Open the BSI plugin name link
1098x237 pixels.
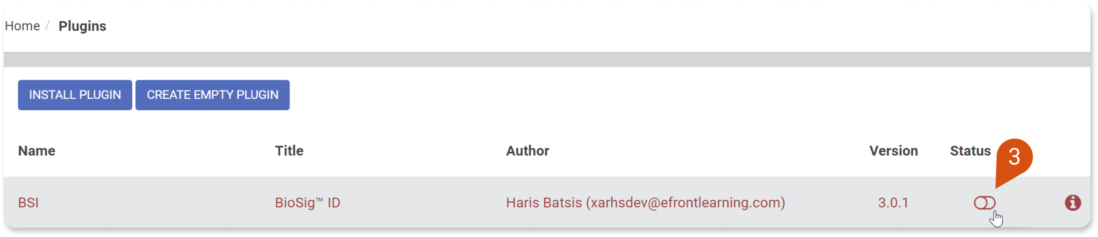coord(28,203)
